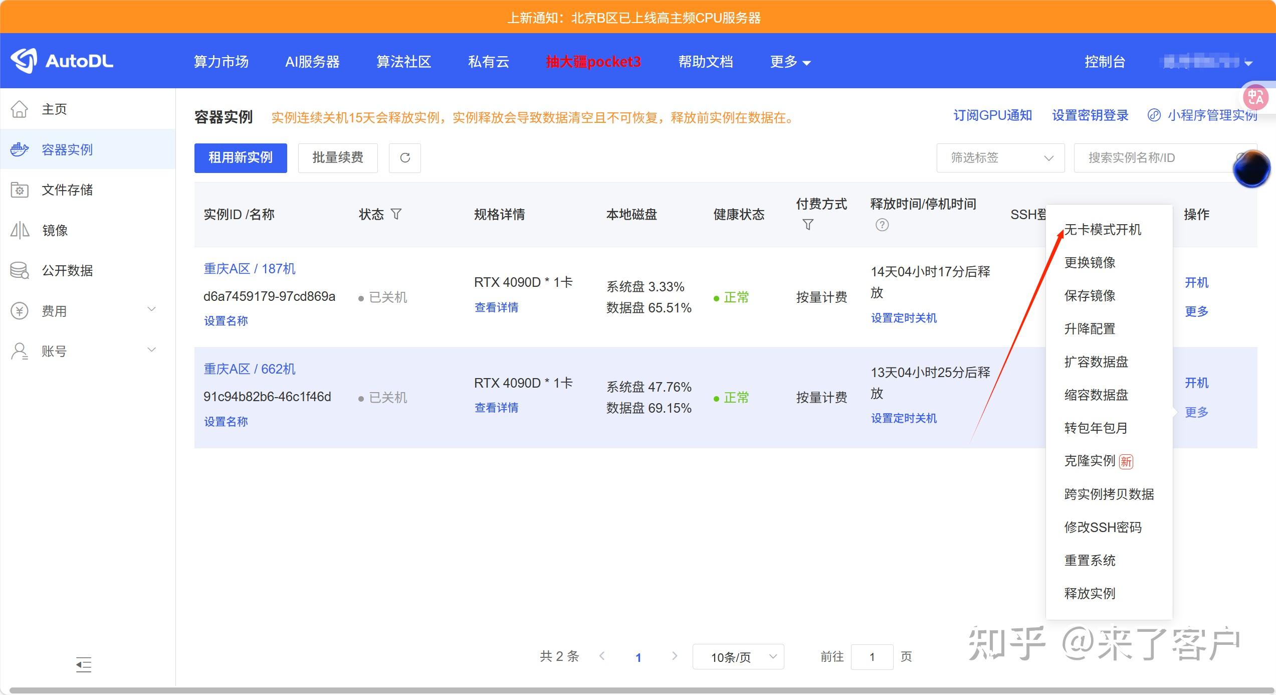The height and width of the screenshot is (695, 1276).
Task: Click the AutoDL logo icon
Action: pos(25,60)
